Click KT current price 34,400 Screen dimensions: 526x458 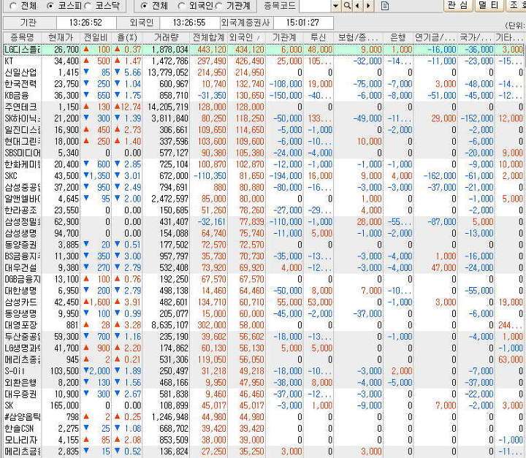pyautogui.click(x=66, y=61)
